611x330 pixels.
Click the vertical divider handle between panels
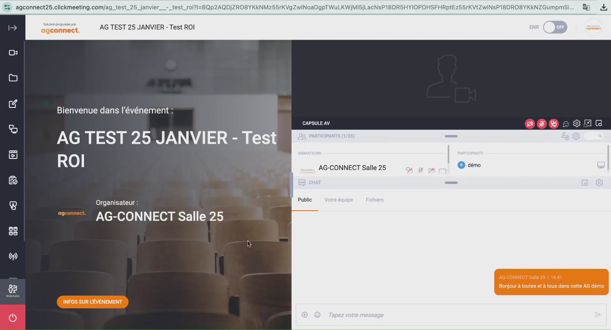tap(292, 185)
